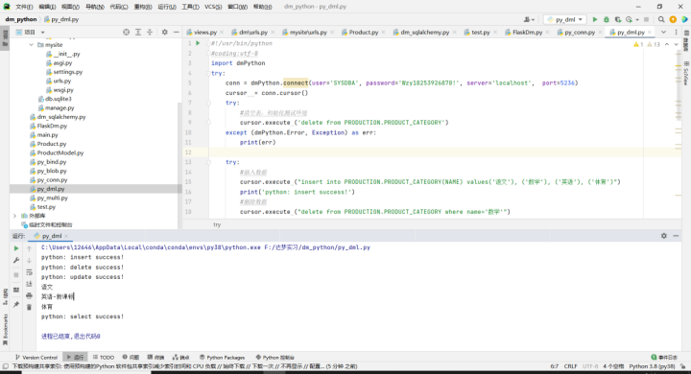Open Bookmarks tool window on left edge

(5, 329)
